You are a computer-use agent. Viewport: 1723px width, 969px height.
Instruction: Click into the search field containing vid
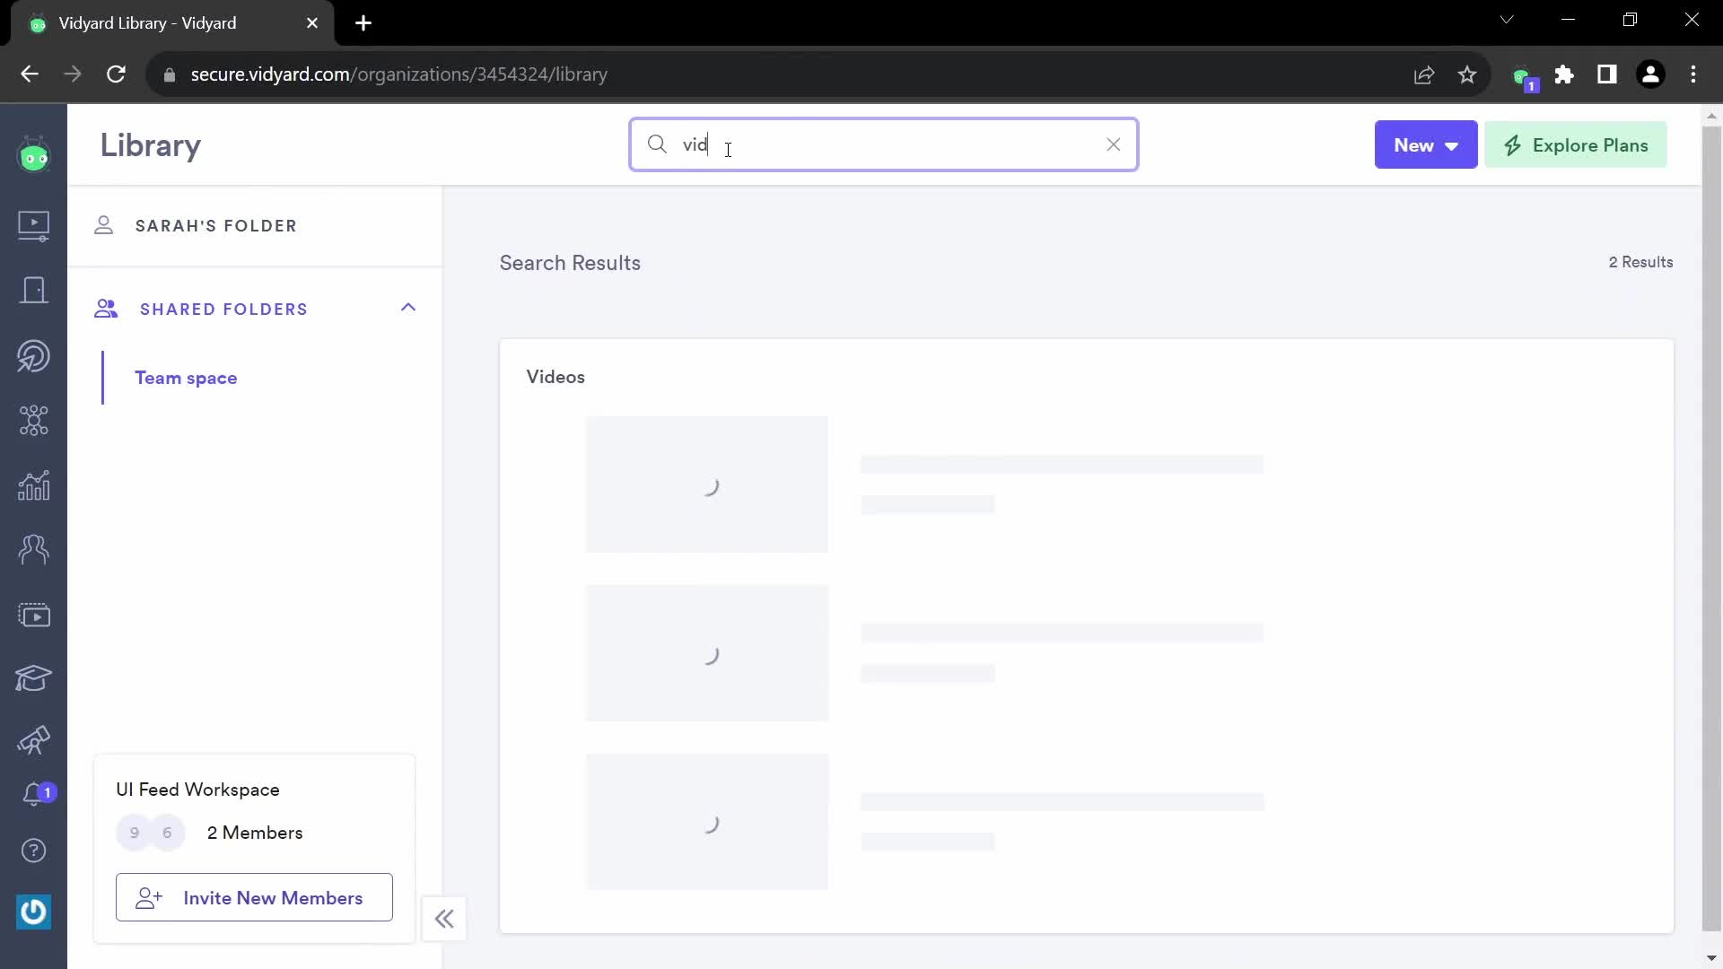point(884,144)
